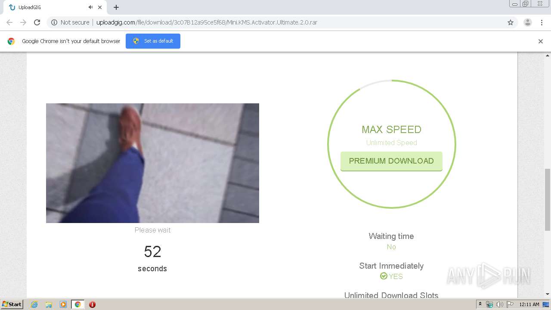Open Action Center flag icon
The width and height of the screenshot is (551, 310).
pos(510,304)
